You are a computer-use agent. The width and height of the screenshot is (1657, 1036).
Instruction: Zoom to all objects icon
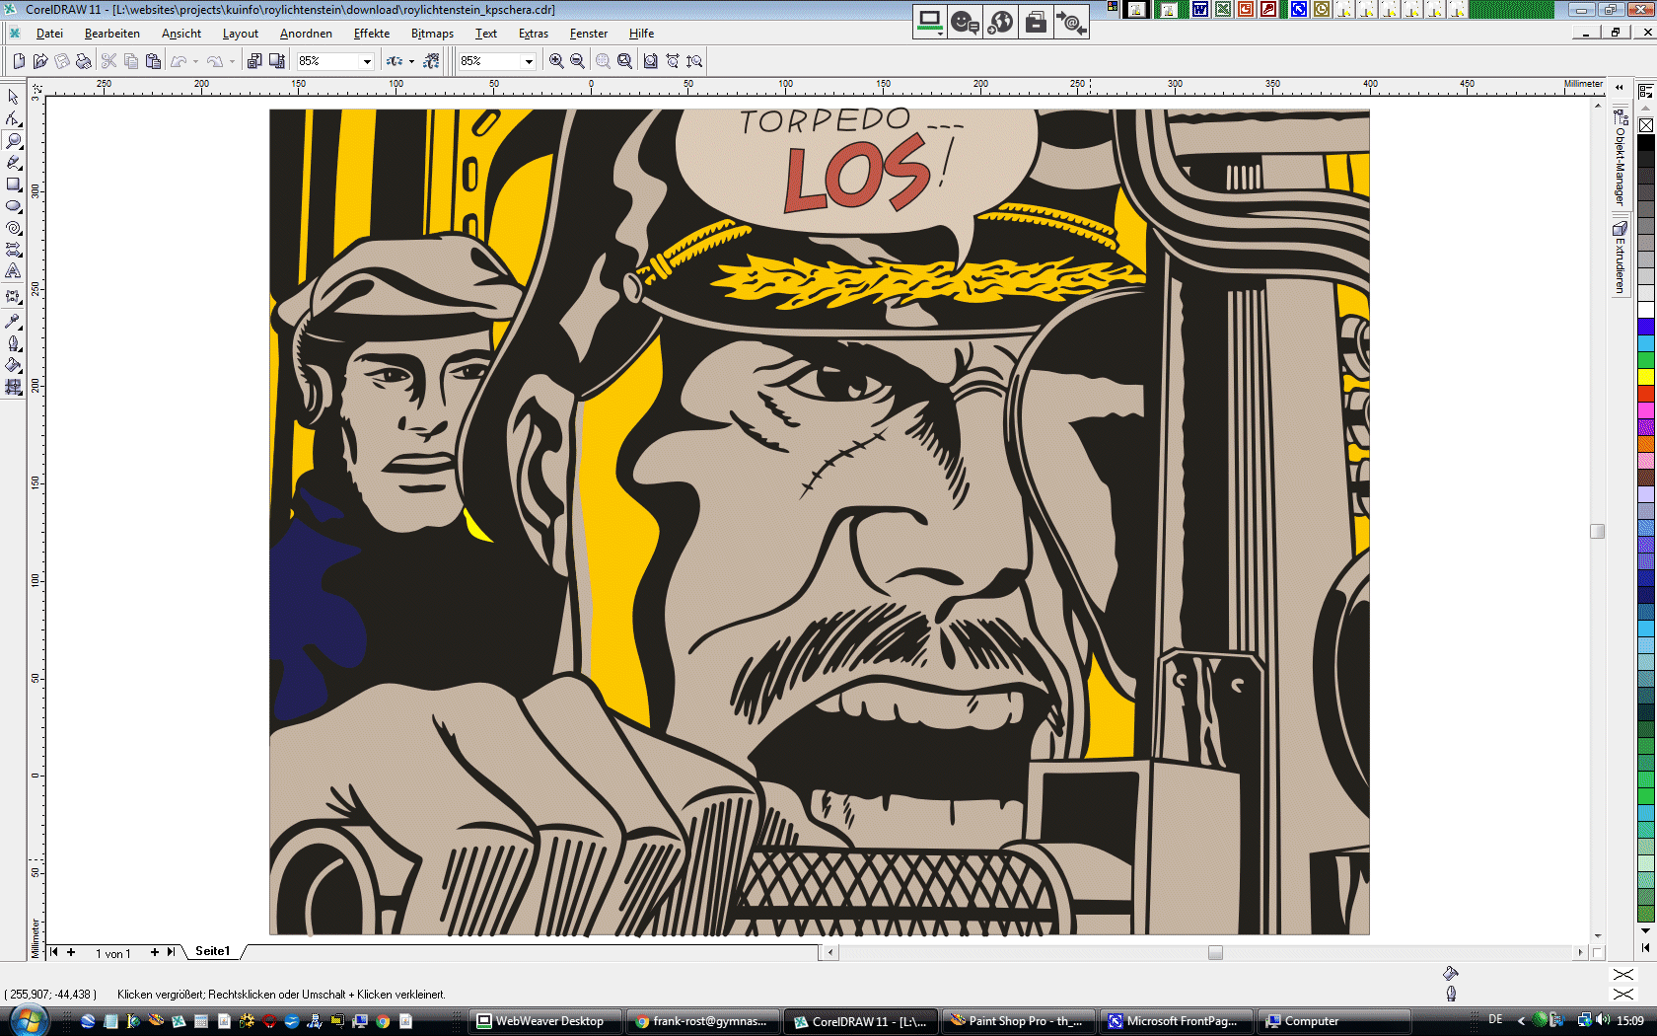[x=625, y=61]
